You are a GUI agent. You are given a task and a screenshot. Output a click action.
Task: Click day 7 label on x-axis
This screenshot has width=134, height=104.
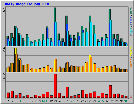pyautogui.click(x=32, y=101)
